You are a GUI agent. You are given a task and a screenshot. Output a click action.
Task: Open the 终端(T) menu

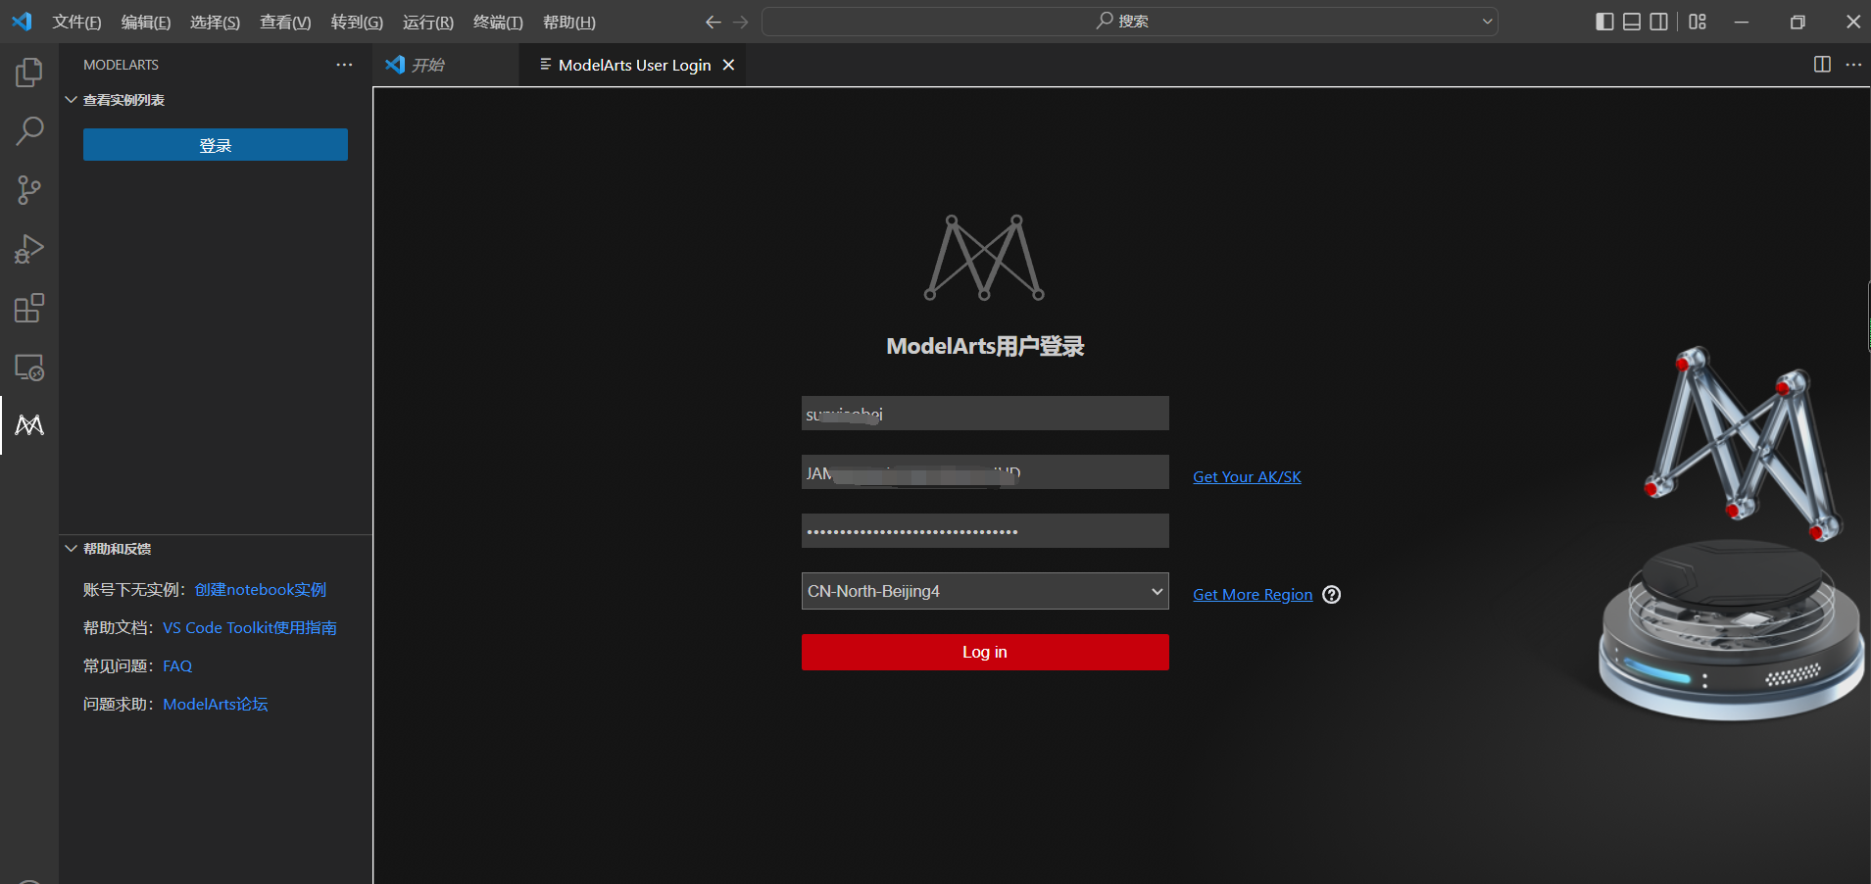[x=498, y=22]
